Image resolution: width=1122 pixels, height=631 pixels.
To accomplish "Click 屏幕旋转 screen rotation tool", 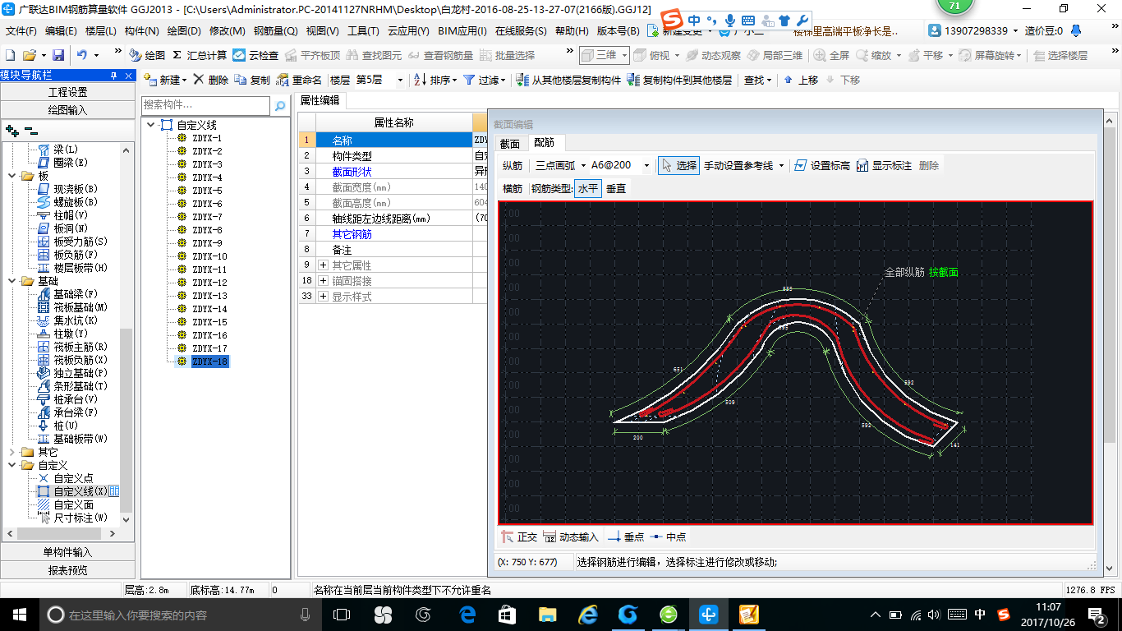I will coord(989,55).
